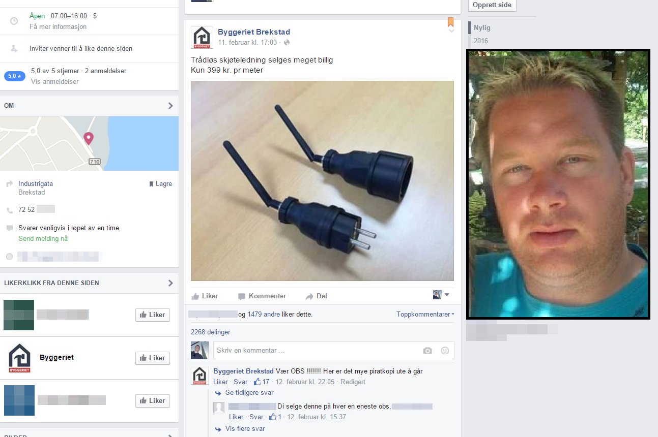Select Nylig in the timeline navigation
The width and height of the screenshot is (658, 437).
point(482,28)
